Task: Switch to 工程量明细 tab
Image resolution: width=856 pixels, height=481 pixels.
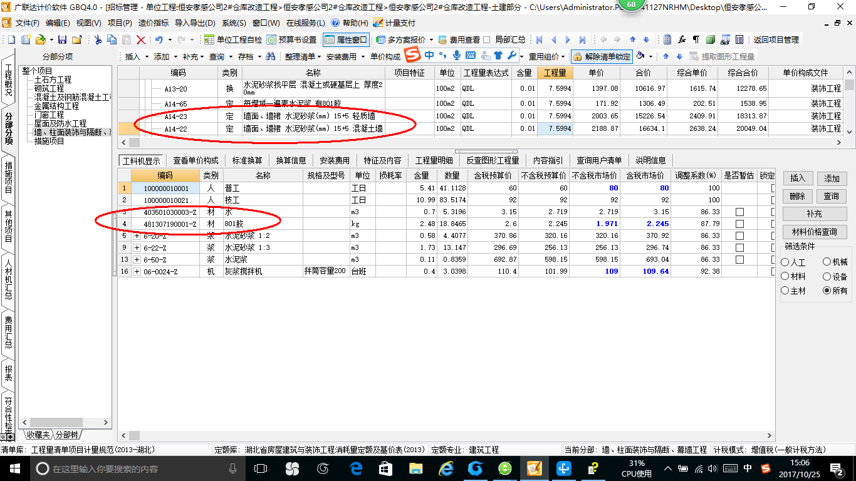Action: pos(434,160)
